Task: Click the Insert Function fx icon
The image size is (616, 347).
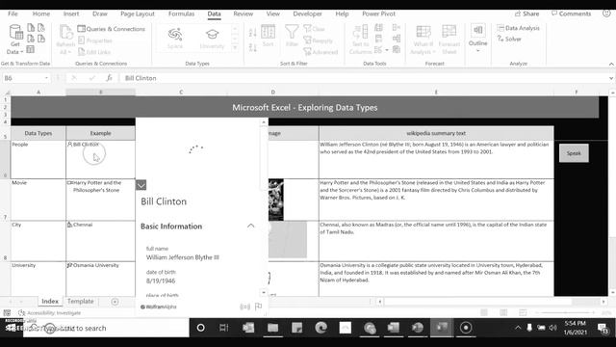Action: click(x=109, y=78)
